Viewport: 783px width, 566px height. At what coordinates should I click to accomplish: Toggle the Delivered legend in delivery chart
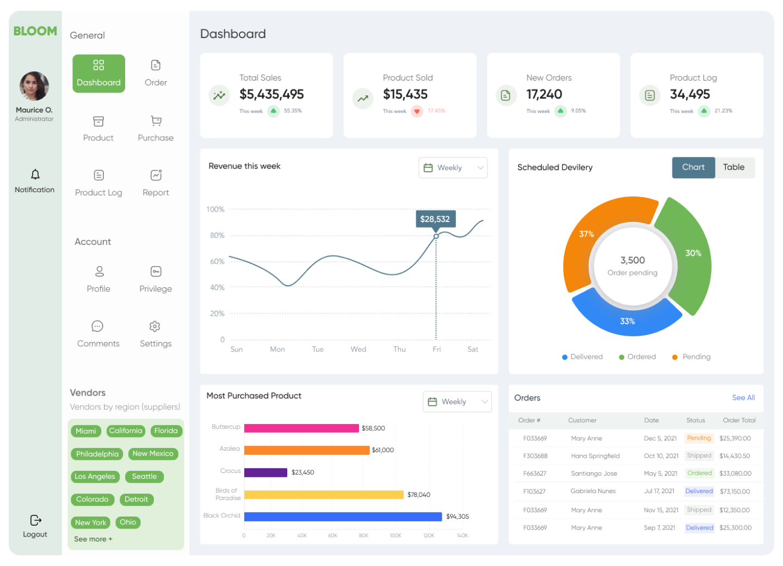[582, 356]
